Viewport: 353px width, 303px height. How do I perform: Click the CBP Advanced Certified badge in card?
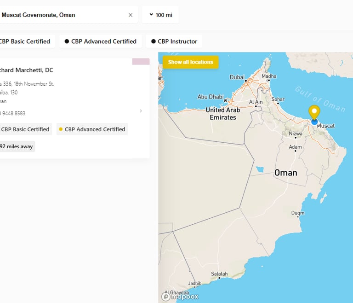pos(92,129)
